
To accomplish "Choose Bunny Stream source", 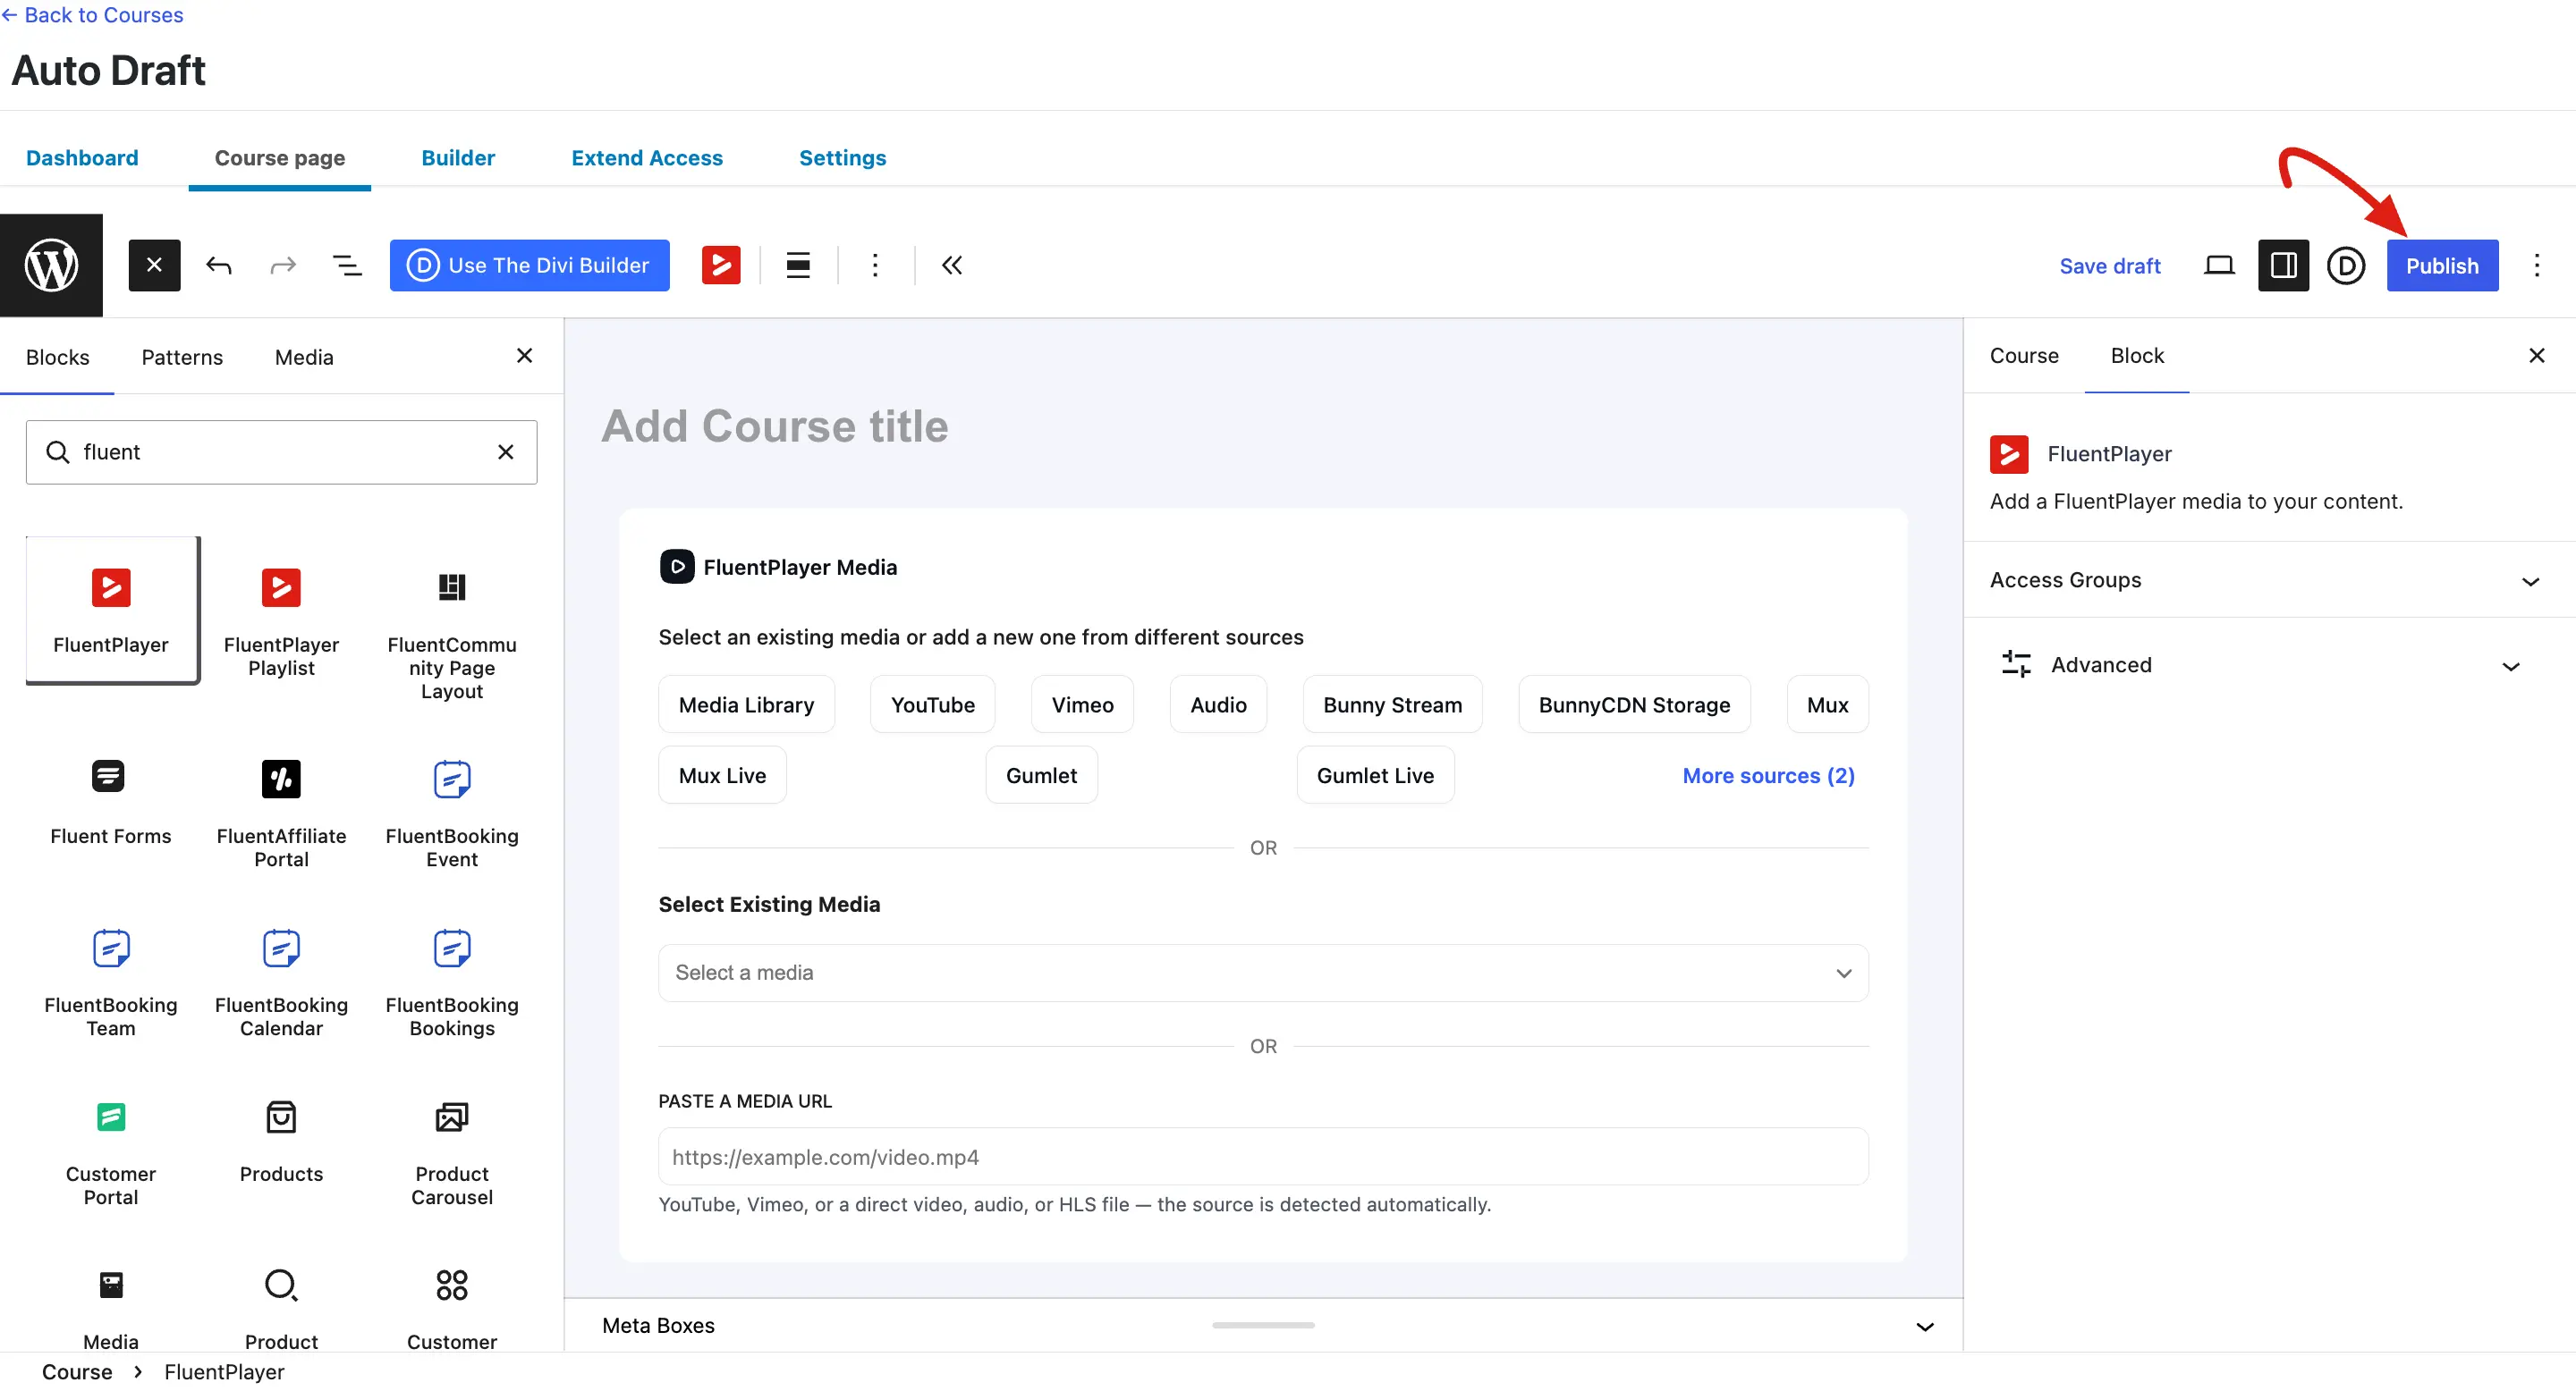I will (1392, 704).
